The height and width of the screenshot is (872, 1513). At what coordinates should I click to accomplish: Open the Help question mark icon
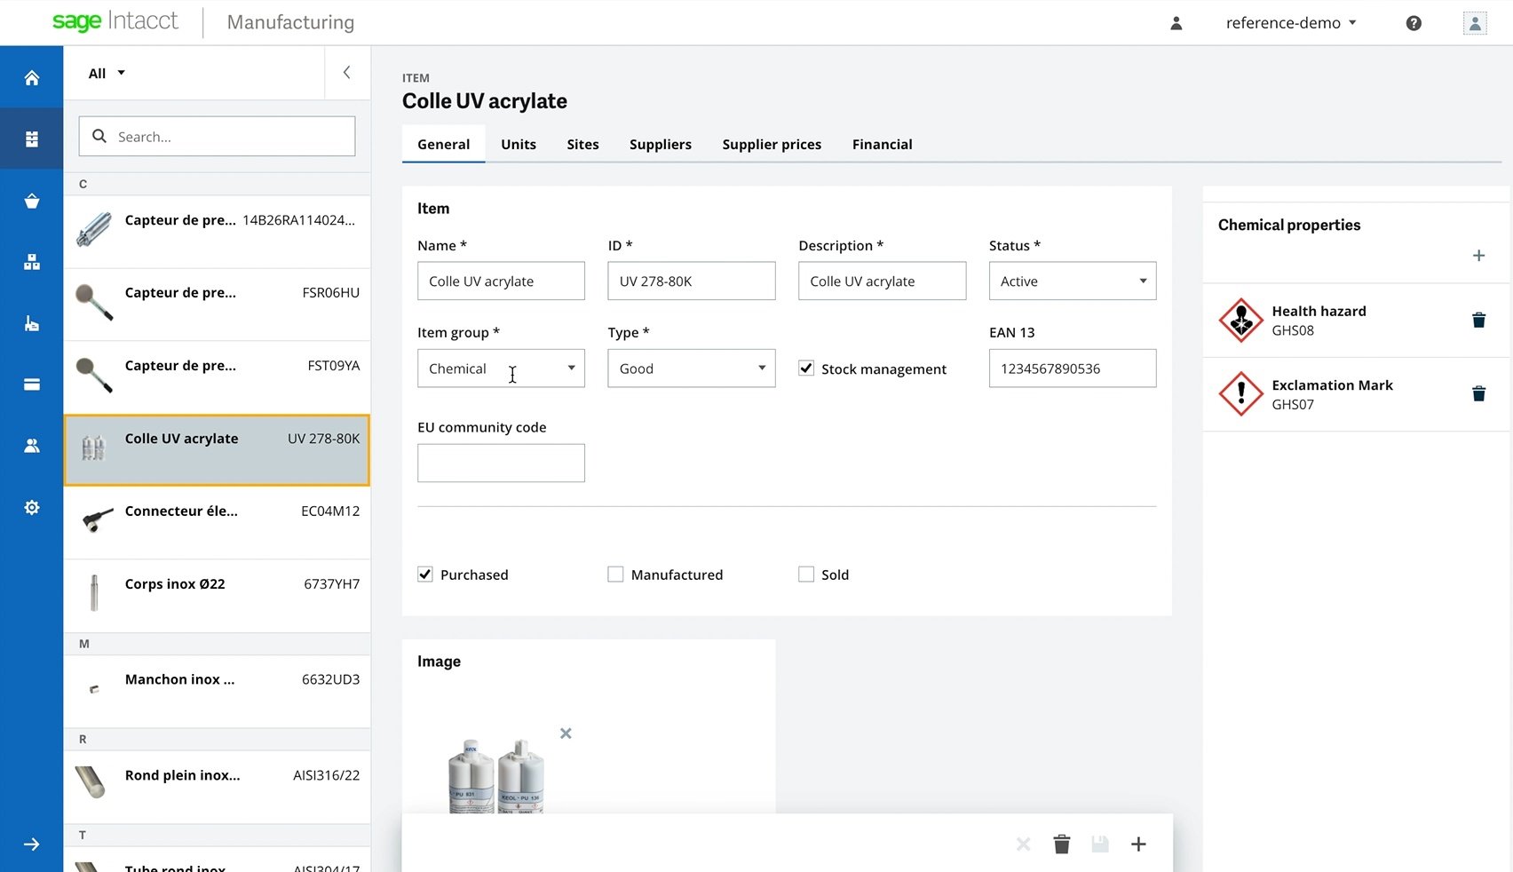[x=1413, y=22]
